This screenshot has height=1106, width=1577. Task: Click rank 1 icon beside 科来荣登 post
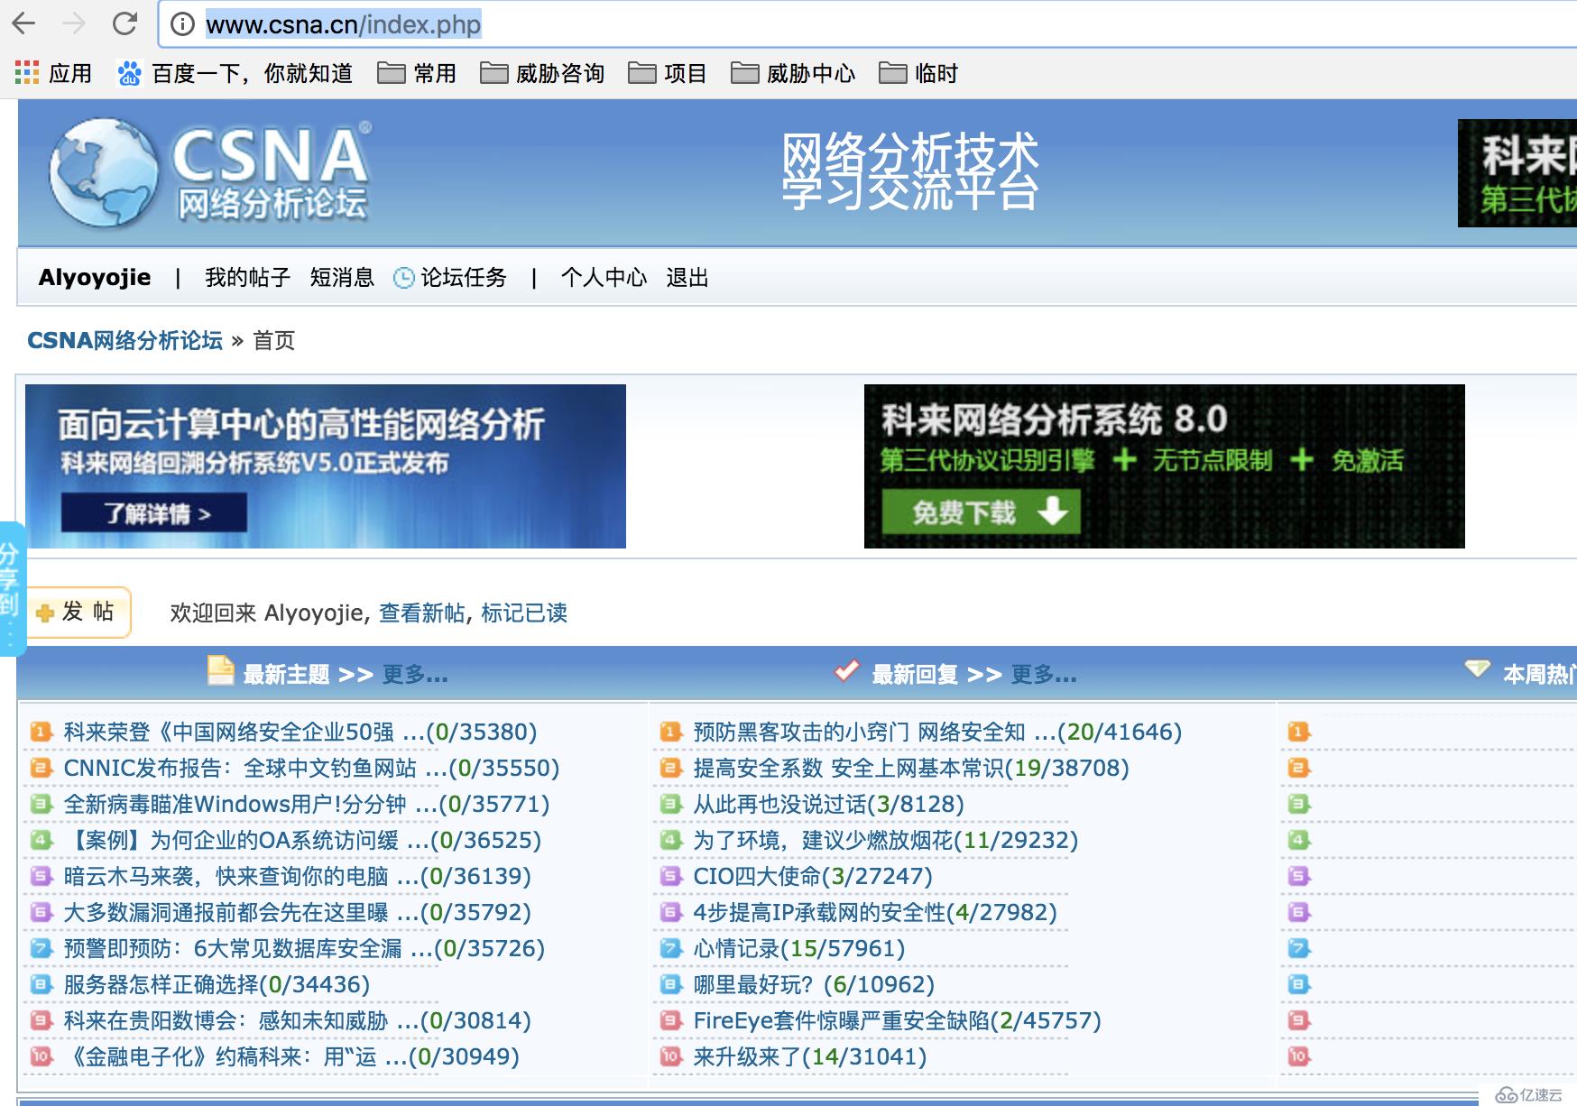point(41,732)
